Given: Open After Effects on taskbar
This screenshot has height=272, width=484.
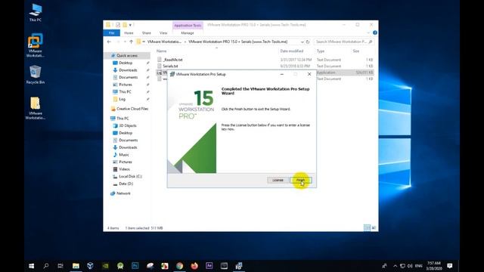Looking at the screenshot, I should tap(209, 266).
